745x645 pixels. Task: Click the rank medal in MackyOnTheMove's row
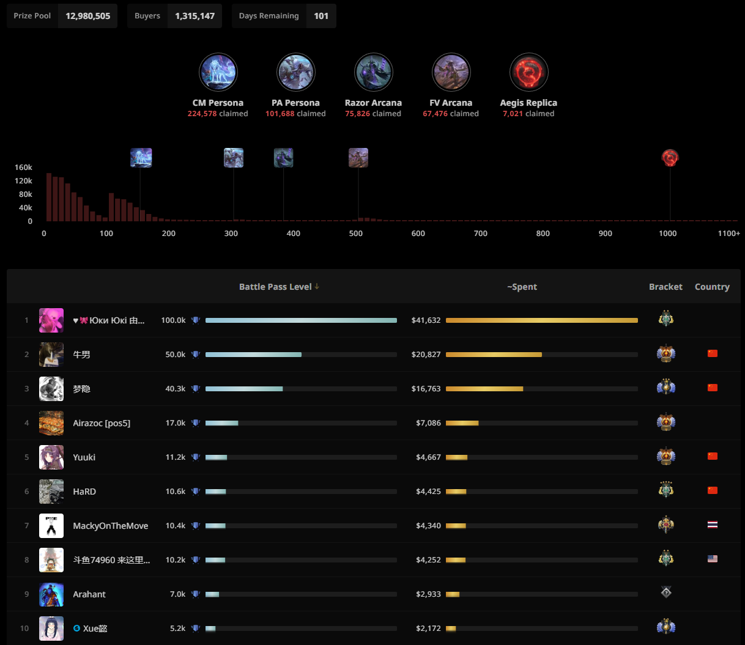tap(666, 525)
